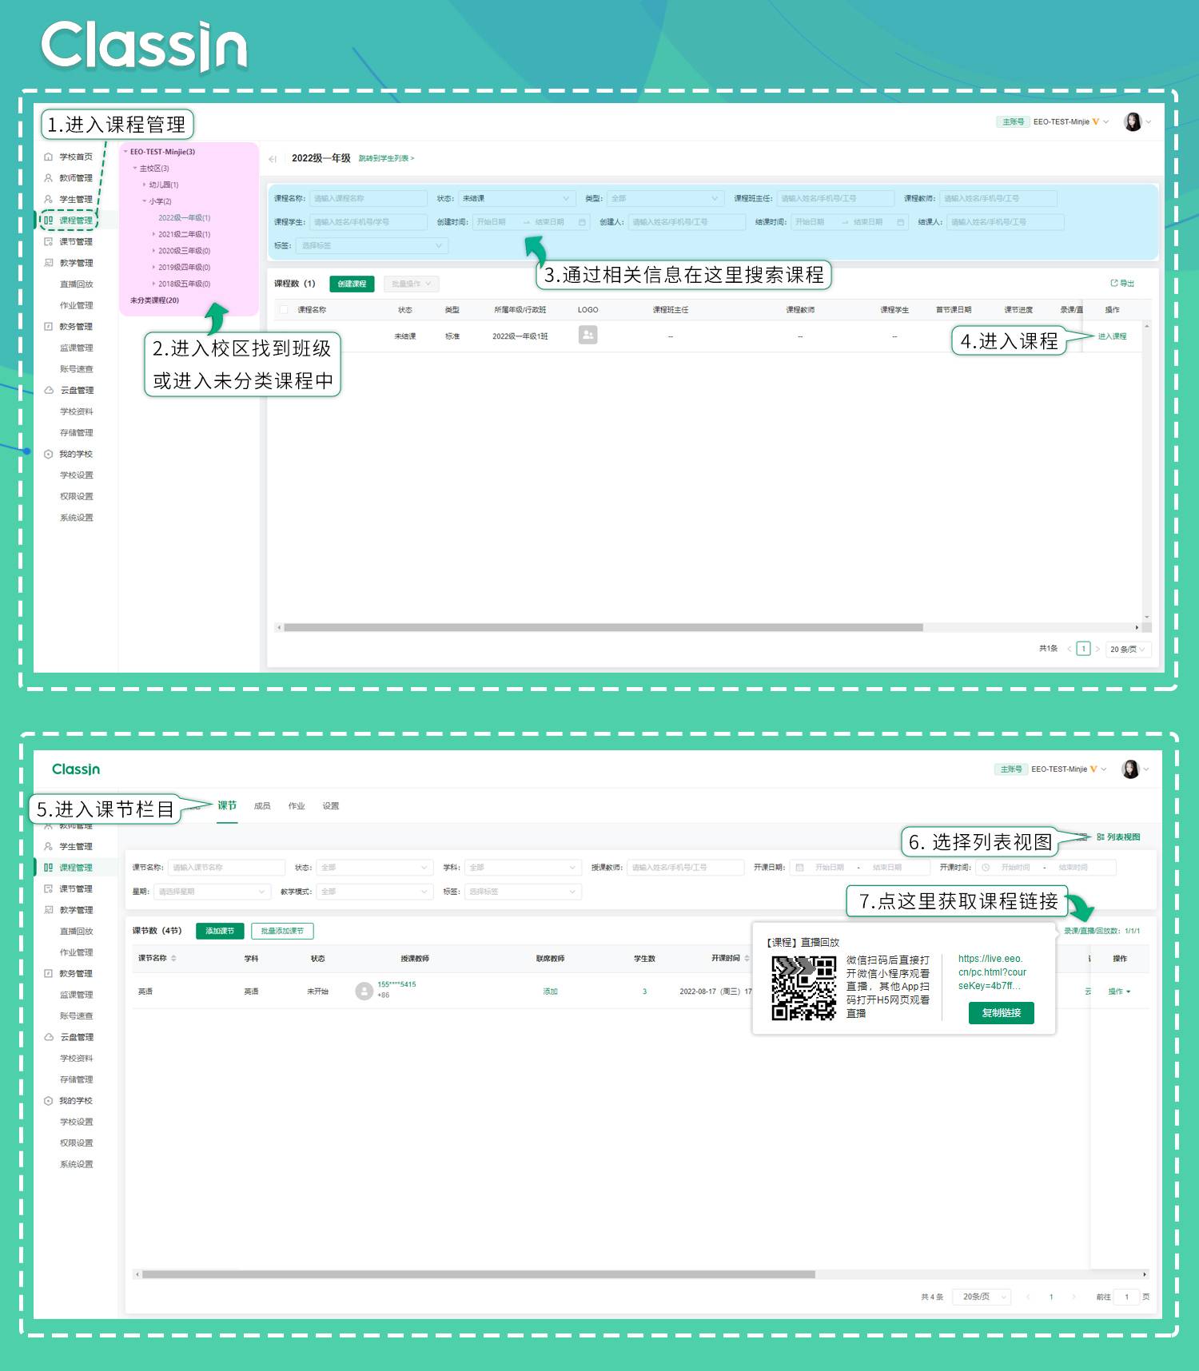Click page 1 button in upper pagination
Image resolution: width=1199 pixels, height=1371 pixels.
(1083, 649)
